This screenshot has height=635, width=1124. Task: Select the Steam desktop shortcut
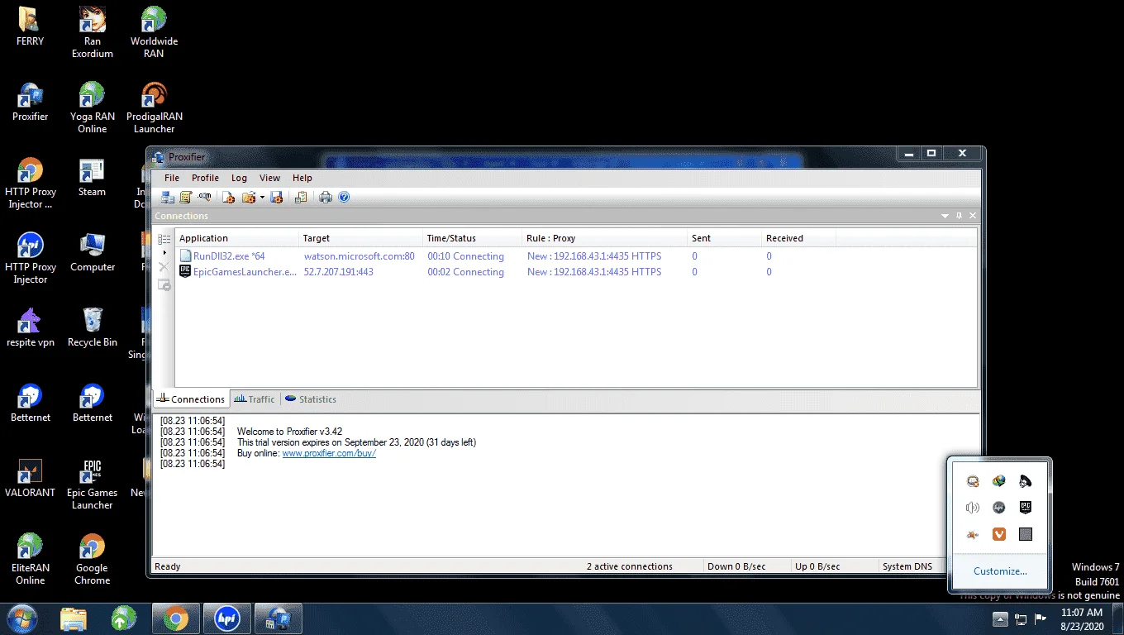(93, 177)
